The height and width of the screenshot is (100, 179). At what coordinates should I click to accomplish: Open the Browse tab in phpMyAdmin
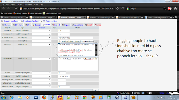coord(6,25)
